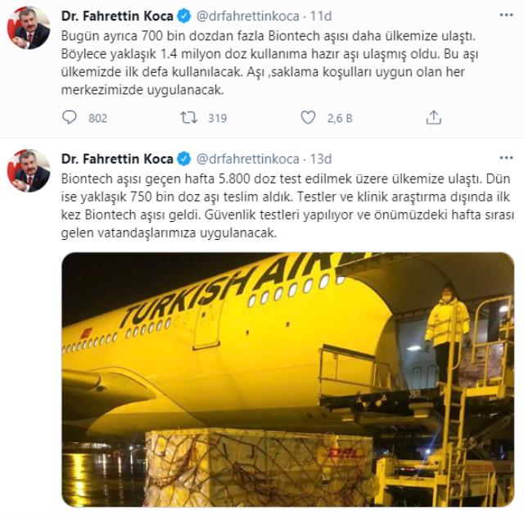Open more options on second tweet
524x515 pixels.
[x=506, y=158]
